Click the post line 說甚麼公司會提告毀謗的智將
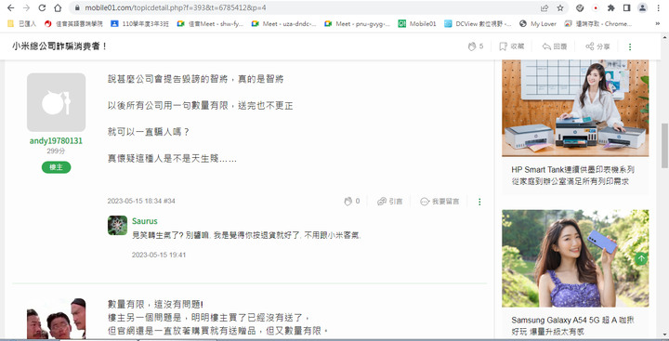 [x=195, y=79]
